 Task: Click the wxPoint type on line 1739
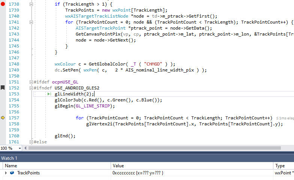121,10
